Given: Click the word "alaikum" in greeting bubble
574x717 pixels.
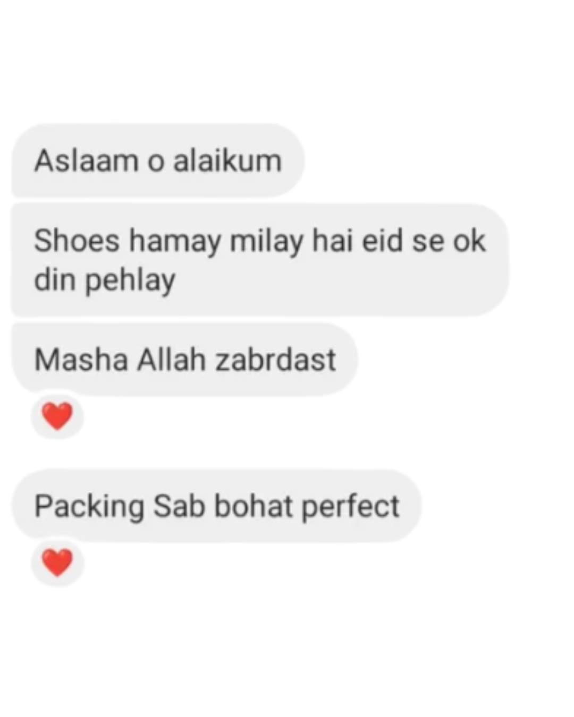Looking at the screenshot, I should pos(227,160).
